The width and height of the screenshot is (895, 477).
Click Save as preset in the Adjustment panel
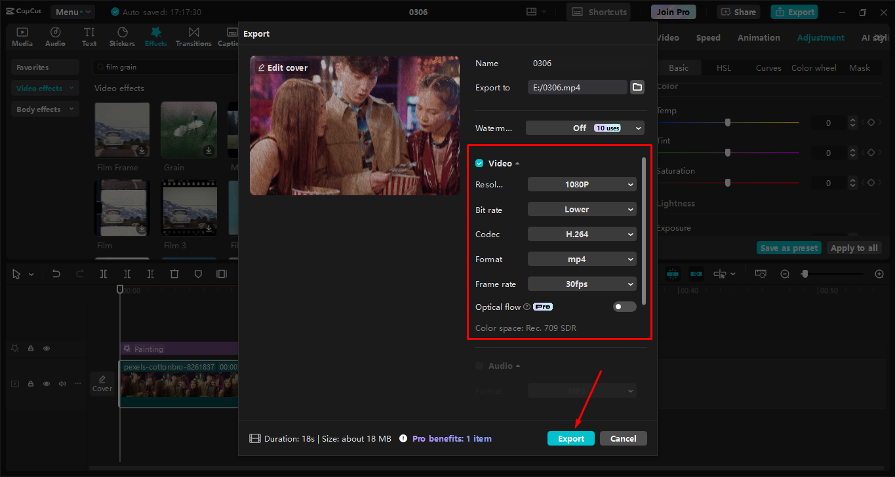pyautogui.click(x=789, y=248)
